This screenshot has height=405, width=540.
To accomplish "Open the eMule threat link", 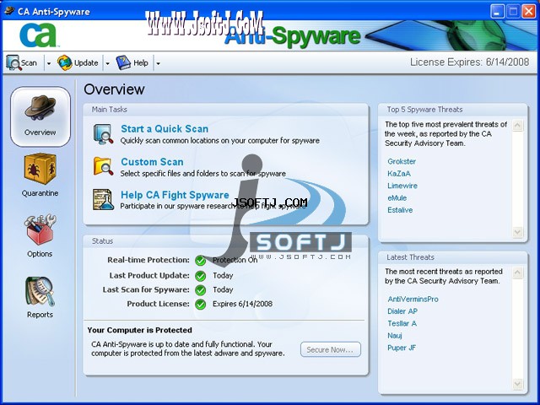I will pyautogui.click(x=397, y=198).
